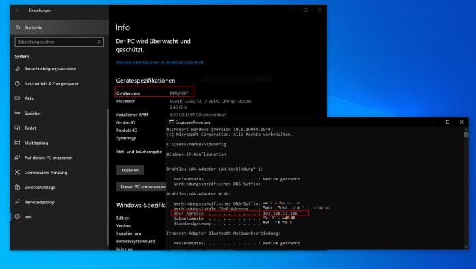The height and width of the screenshot is (269, 476).
Task: Click Ethernet-Adapter Bluetooth-Netzwerkverbindung heading
Action: click(223, 233)
